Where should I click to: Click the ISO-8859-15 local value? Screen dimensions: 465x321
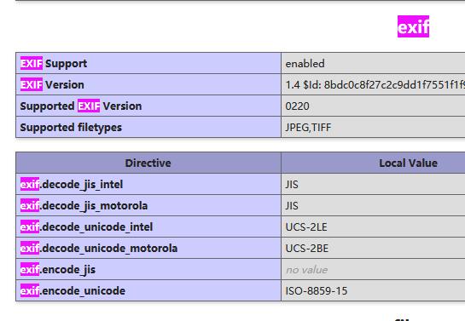click(317, 291)
